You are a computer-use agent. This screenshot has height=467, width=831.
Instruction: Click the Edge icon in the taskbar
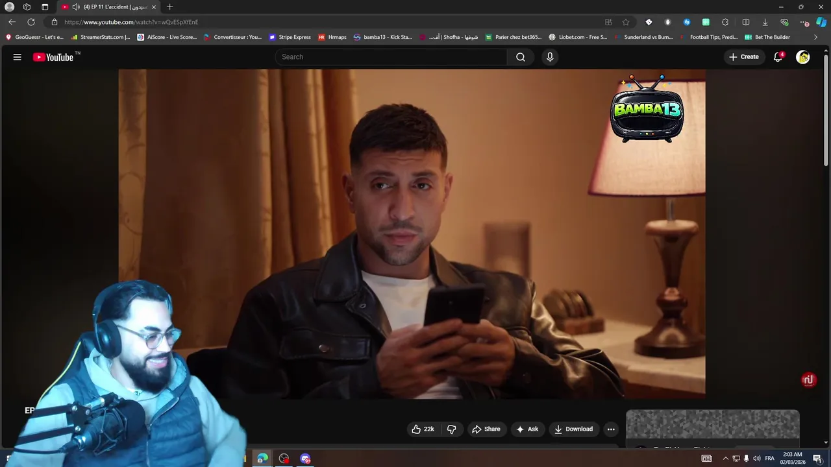[x=262, y=459]
